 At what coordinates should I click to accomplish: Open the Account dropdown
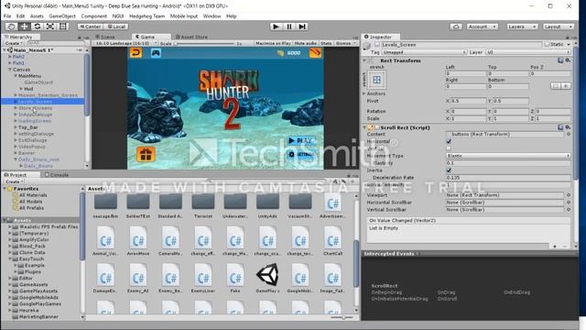[483, 27]
